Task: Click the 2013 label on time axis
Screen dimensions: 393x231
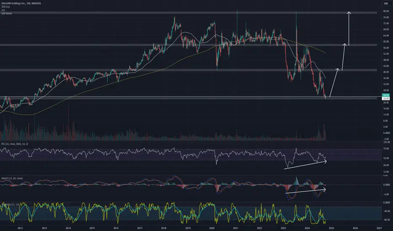Action: click(44, 228)
